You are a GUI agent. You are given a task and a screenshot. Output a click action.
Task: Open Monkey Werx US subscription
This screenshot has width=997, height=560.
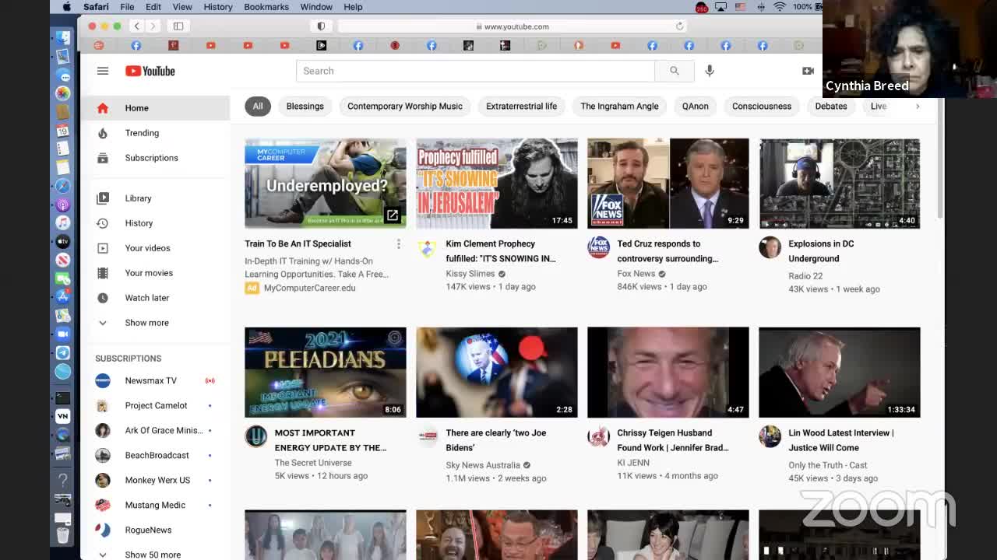(x=156, y=480)
